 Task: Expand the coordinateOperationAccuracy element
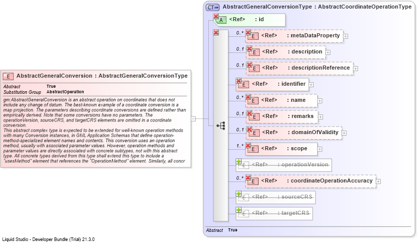(x=378, y=181)
